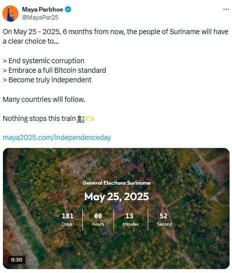
Task: Click the "Embrace a full Bitcoin standard" line
Action: [x=54, y=70]
